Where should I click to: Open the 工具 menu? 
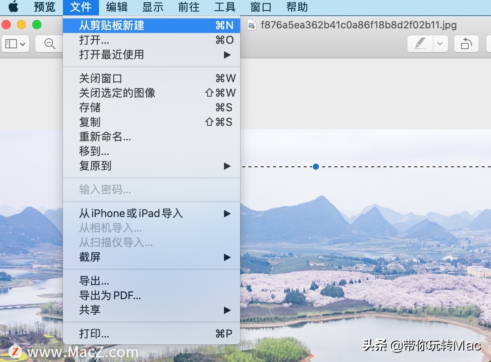[225, 7]
